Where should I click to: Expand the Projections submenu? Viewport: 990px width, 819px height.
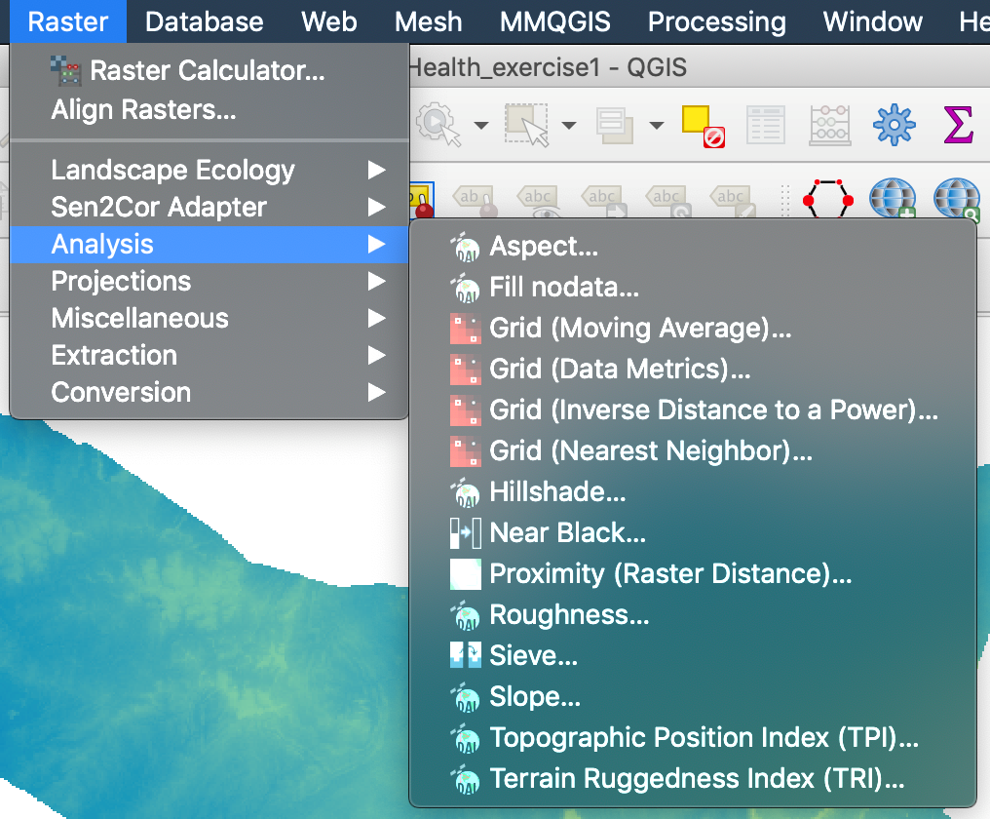click(209, 281)
